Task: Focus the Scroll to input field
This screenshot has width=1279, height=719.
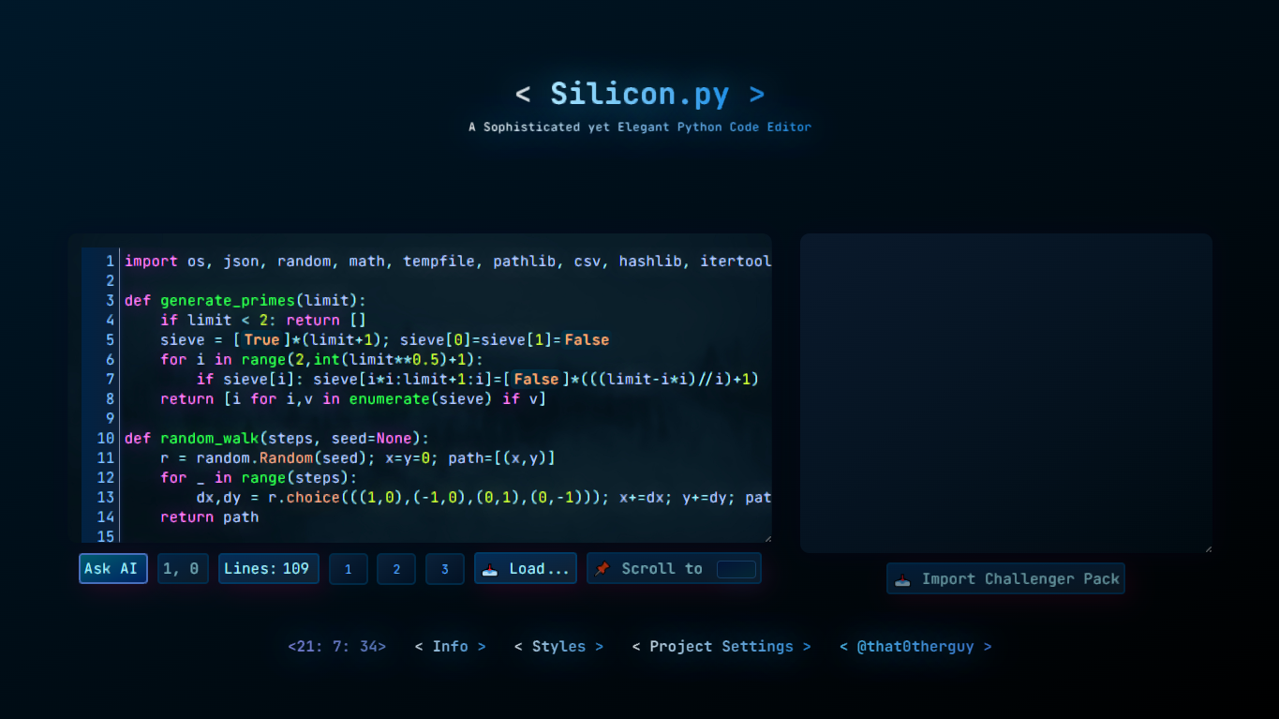Action: [x=736, y=567]
